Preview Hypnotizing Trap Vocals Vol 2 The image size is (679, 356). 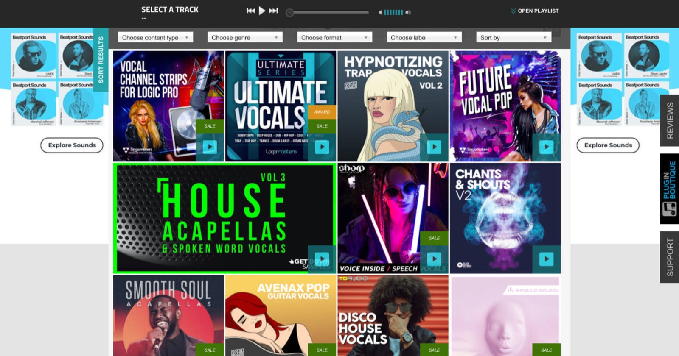pos(434,147)
